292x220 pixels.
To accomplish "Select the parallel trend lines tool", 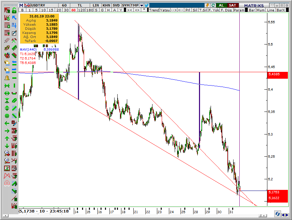I will (7, 40).
